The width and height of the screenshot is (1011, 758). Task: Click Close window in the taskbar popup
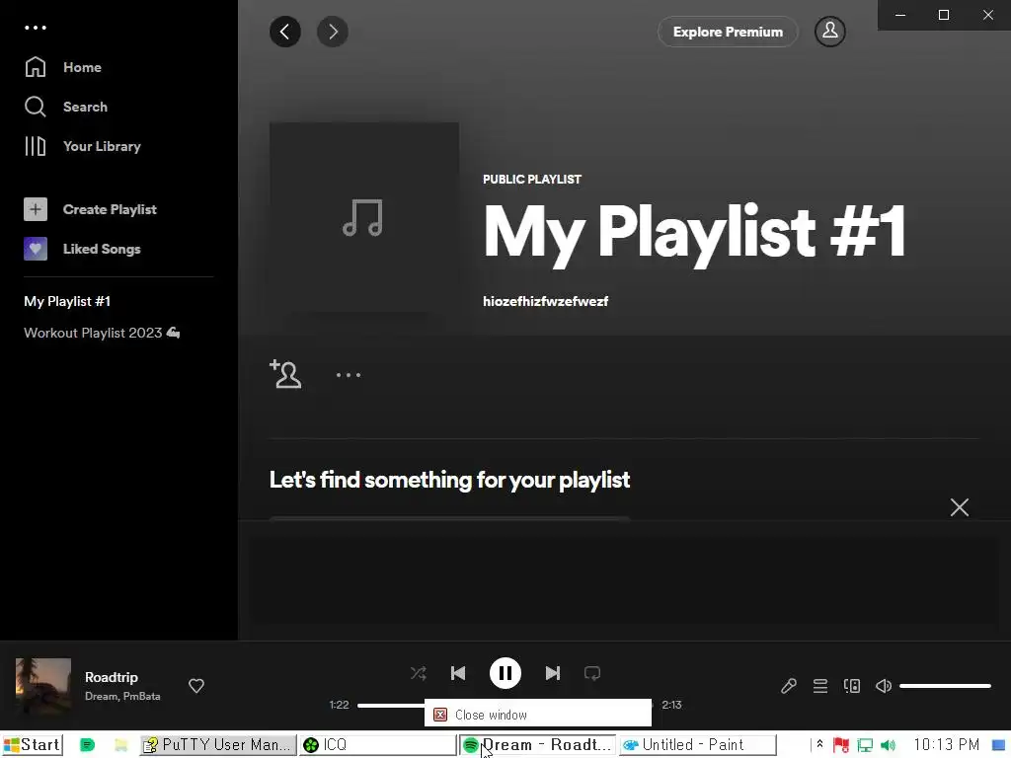538,715
